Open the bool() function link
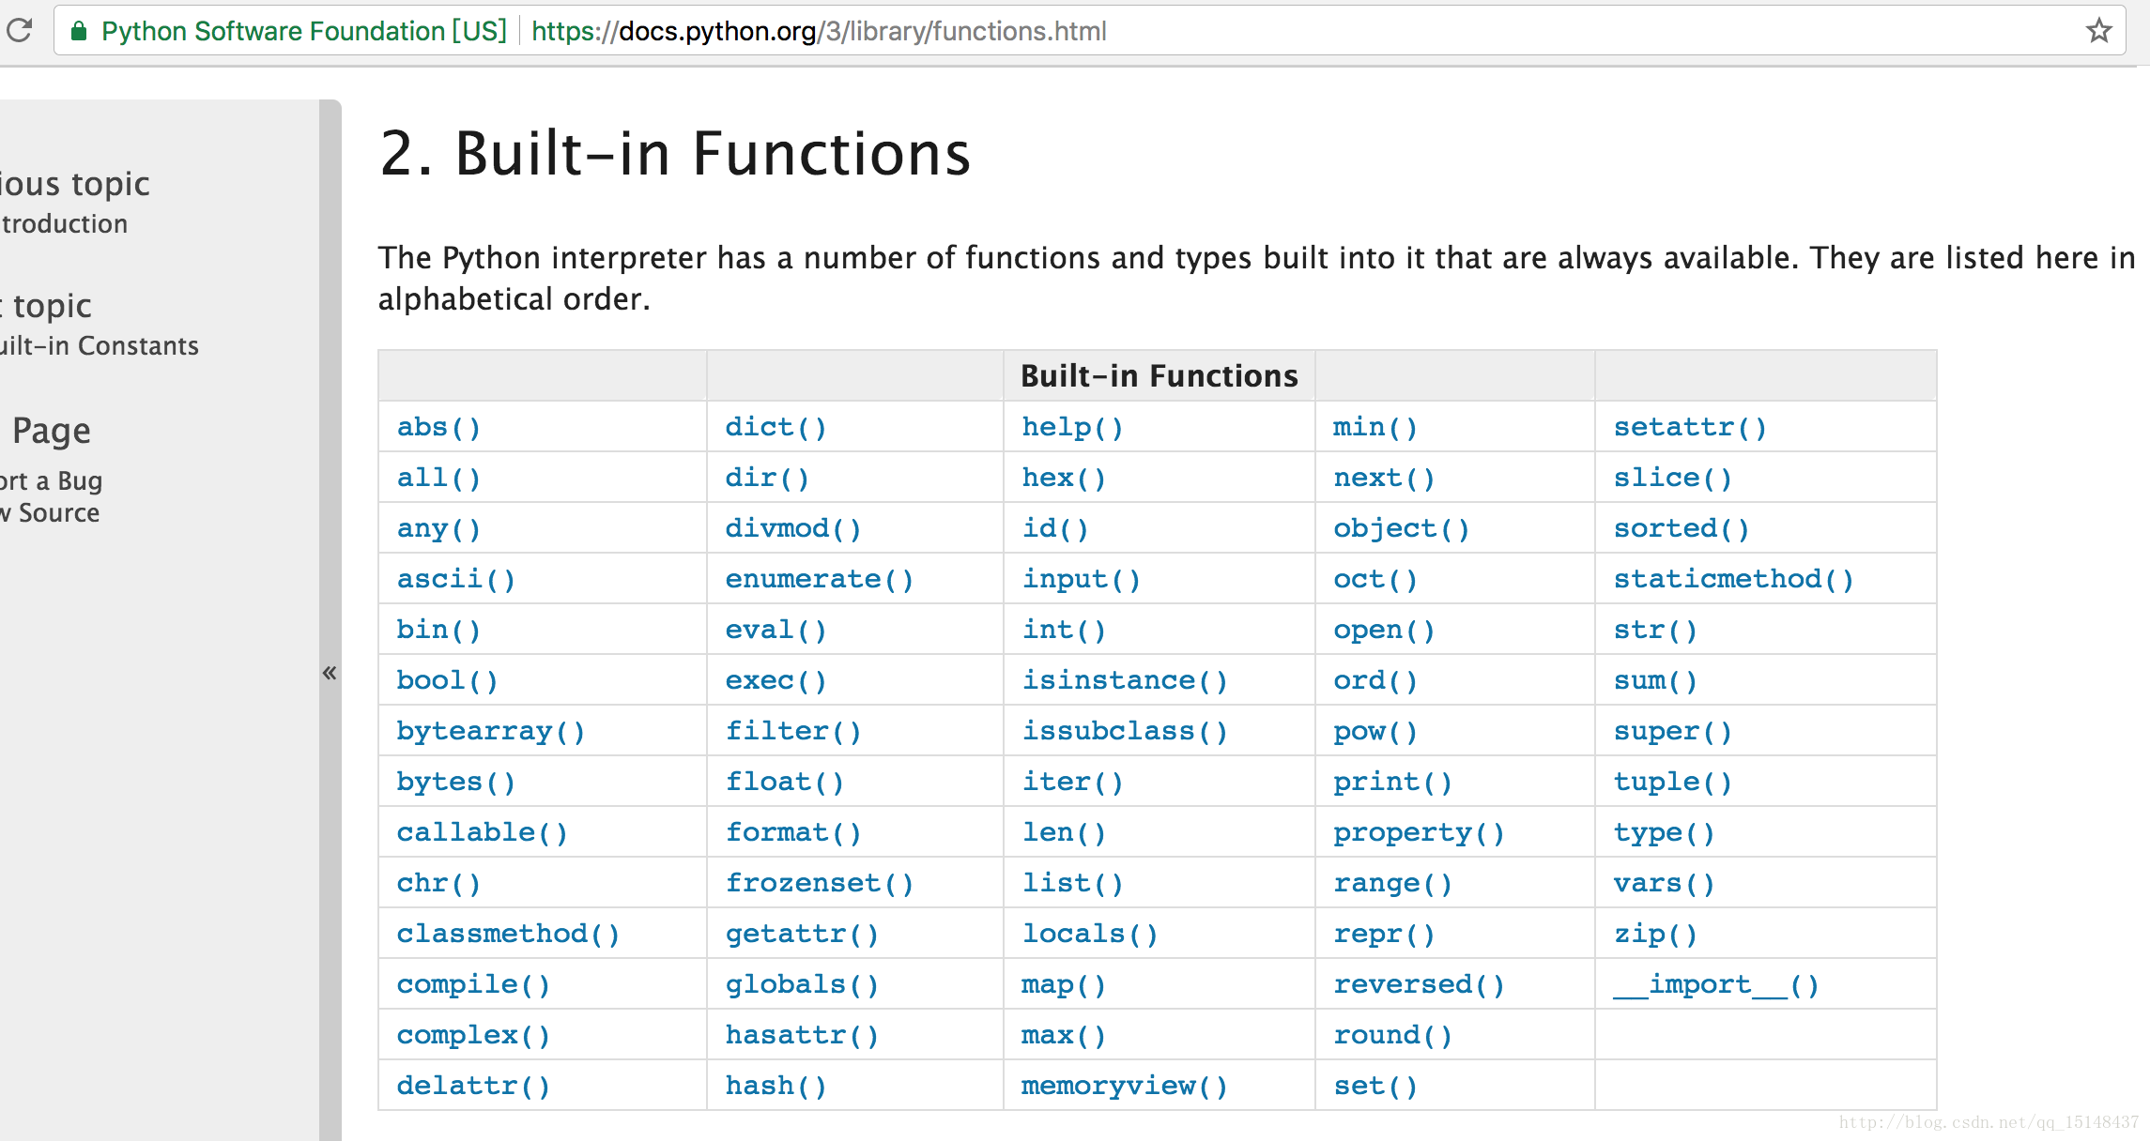The width and height of the screenshot is (2150, 1141). coord(447,681)
